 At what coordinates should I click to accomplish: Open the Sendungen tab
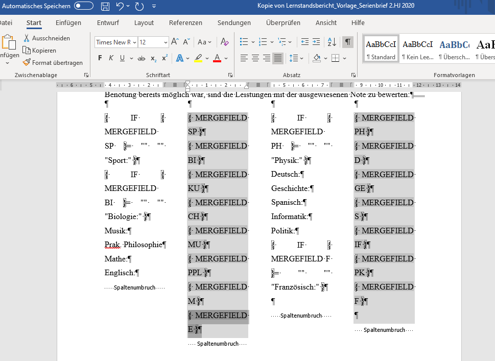pyautogui.click(x=234, y=22)
